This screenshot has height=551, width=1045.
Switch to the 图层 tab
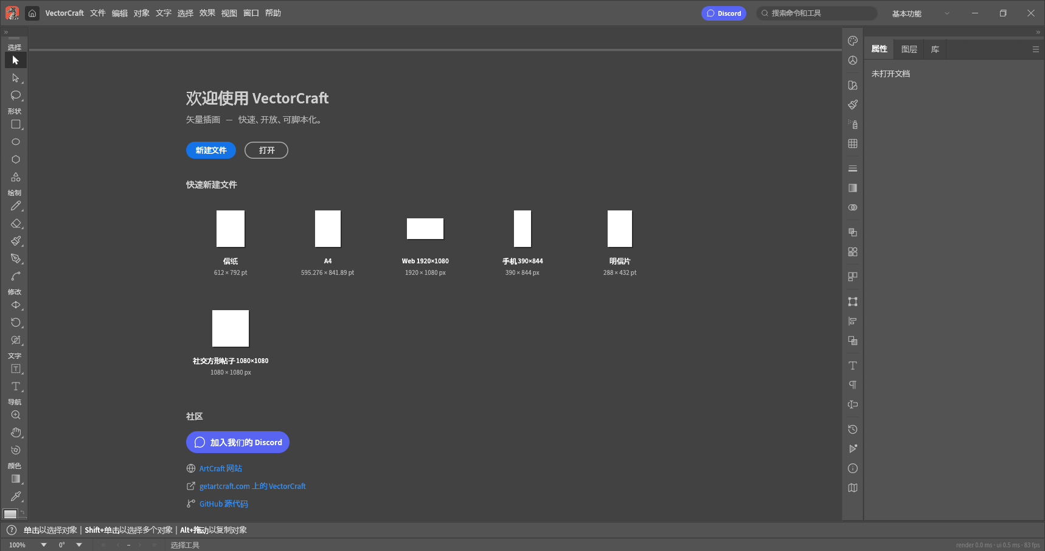pyautogui.click(x=909, y=49)
